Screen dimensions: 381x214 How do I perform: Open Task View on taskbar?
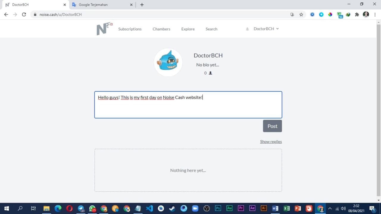click(33, 208)
